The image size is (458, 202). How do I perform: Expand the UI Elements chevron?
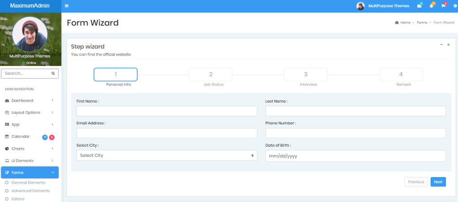tap(53, 161)
